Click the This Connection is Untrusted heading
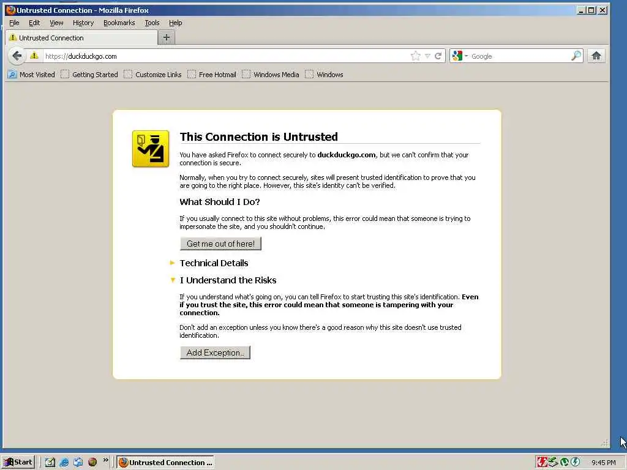Viewport: 627px width, 470px height. click(259, 136)
